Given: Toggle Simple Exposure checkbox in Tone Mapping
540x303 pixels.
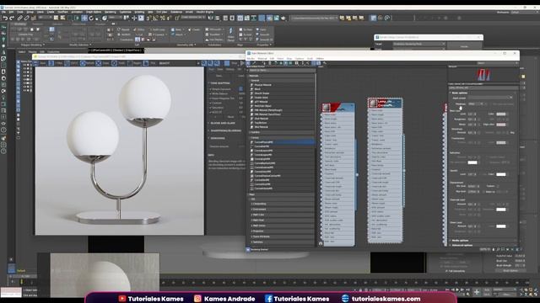Looking at the screenshot, I should (211, 89).
